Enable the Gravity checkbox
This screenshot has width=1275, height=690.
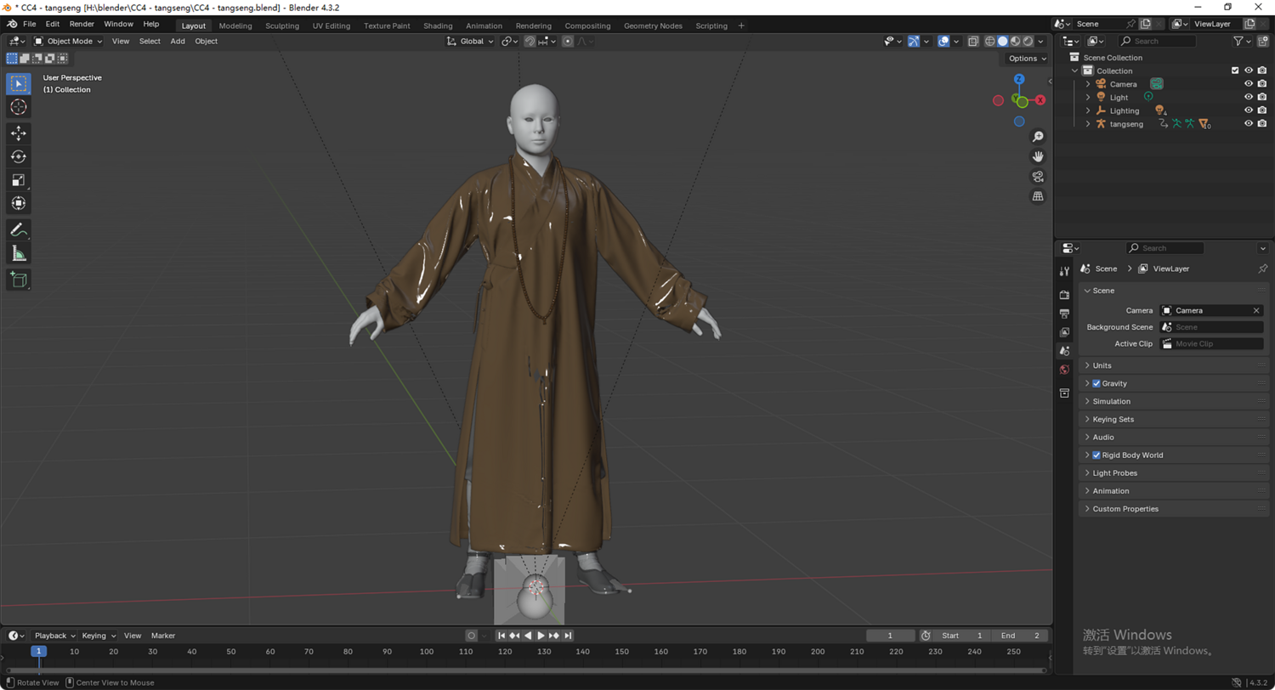point(1096,384)
